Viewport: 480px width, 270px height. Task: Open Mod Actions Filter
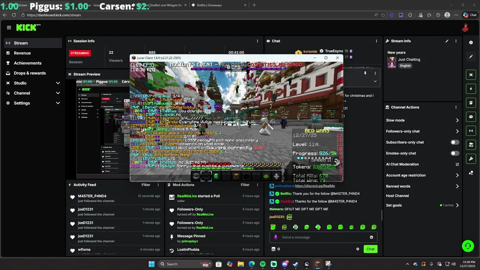pos(245,185)
